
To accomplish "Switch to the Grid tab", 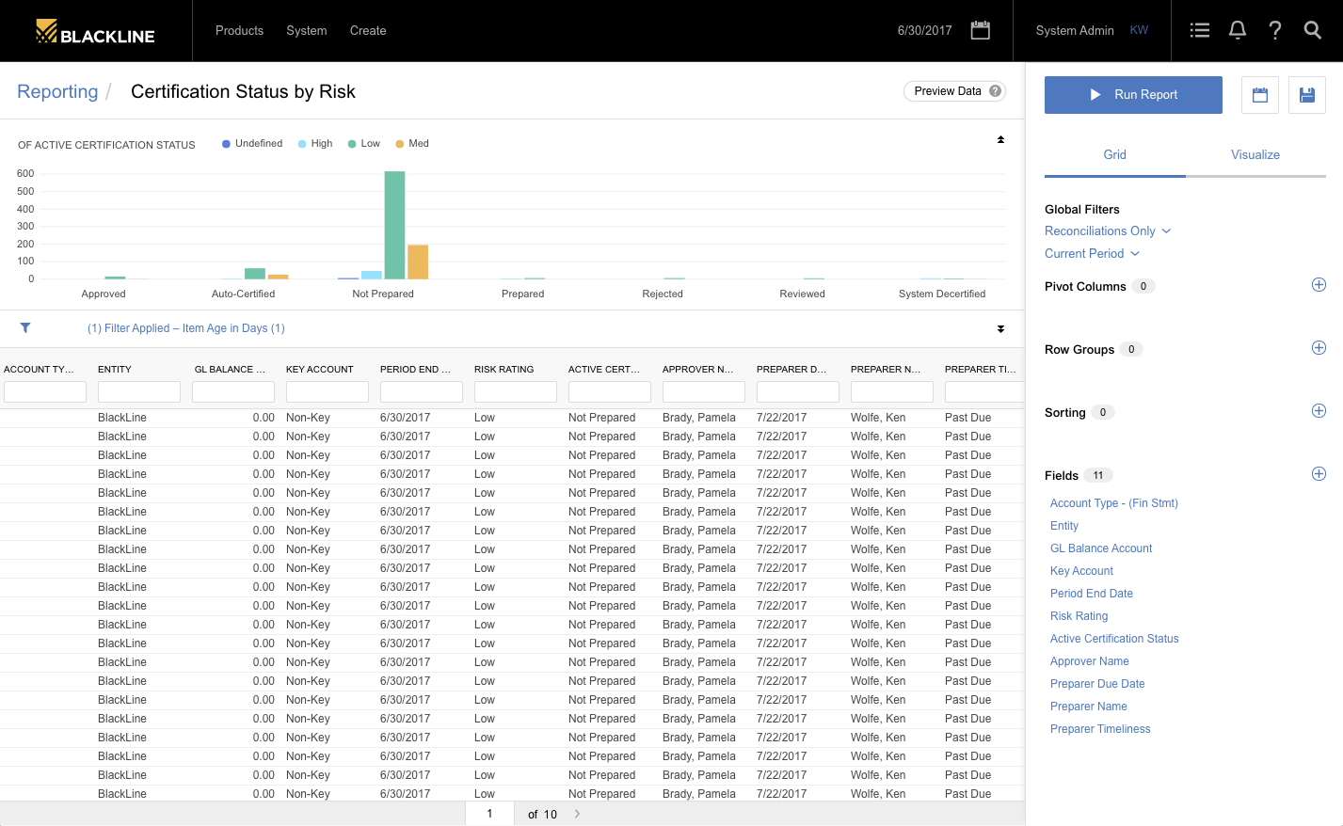I will [1115, 155].
